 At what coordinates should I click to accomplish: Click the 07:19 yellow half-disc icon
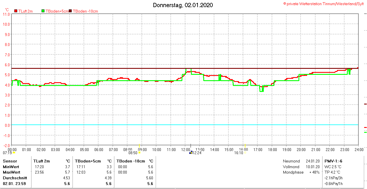pos(14,153)
